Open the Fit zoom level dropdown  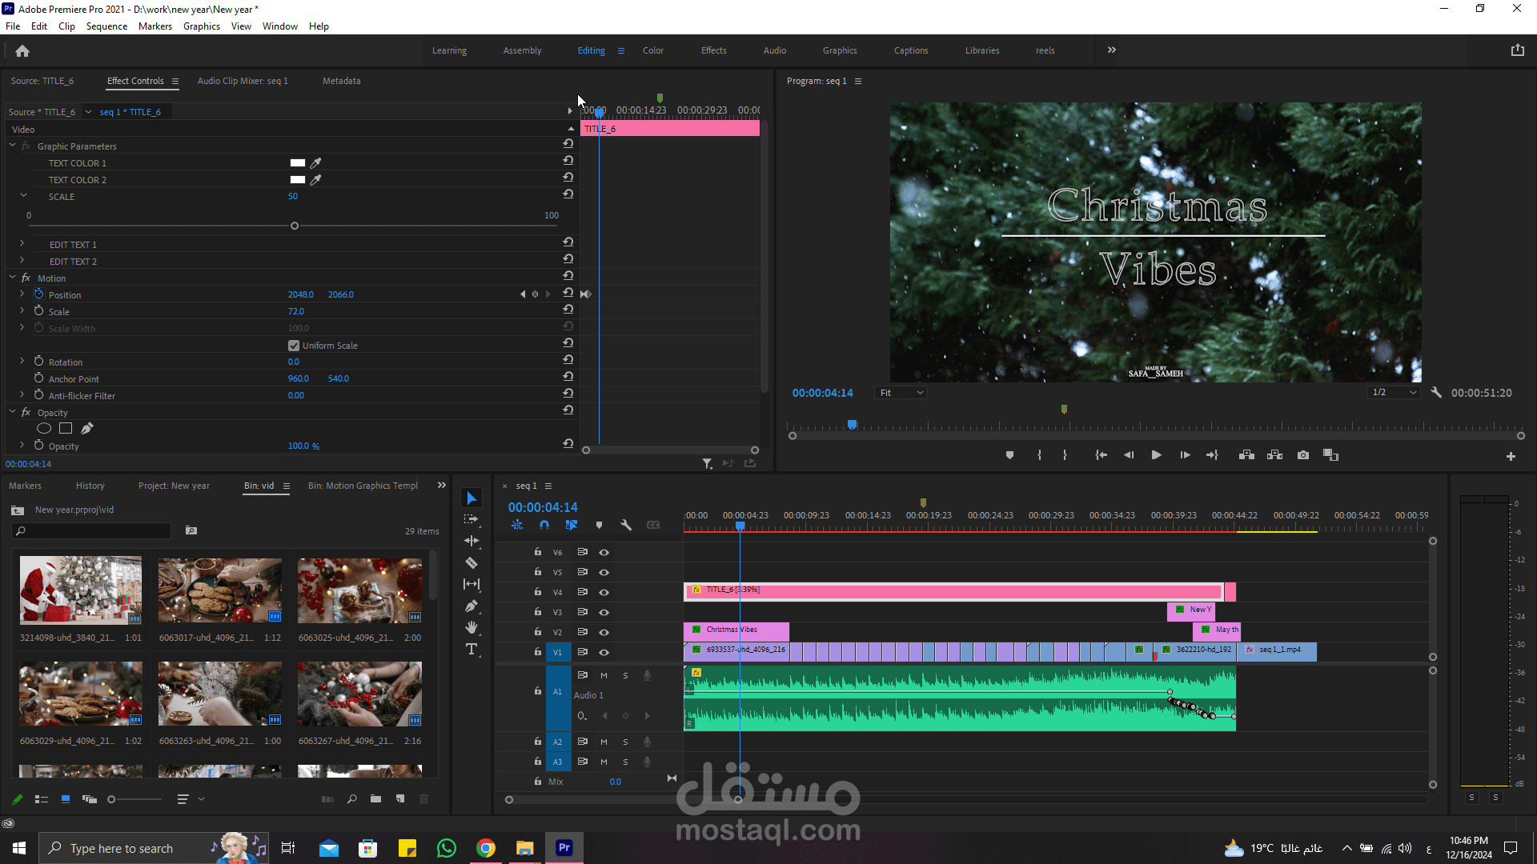pyautogui.click(x=901, y=393)
